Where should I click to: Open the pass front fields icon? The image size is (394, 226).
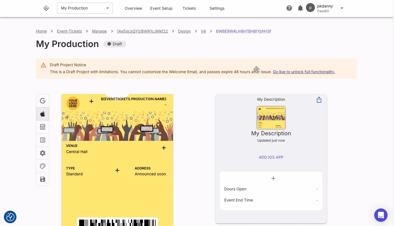(x=43, y=127)
